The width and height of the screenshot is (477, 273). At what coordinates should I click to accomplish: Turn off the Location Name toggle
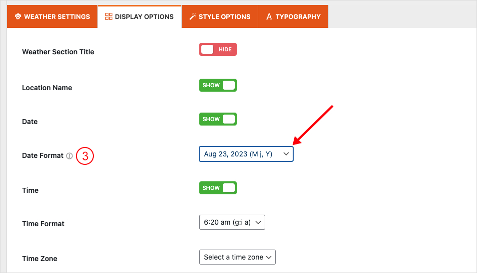[x=218, y=85]
